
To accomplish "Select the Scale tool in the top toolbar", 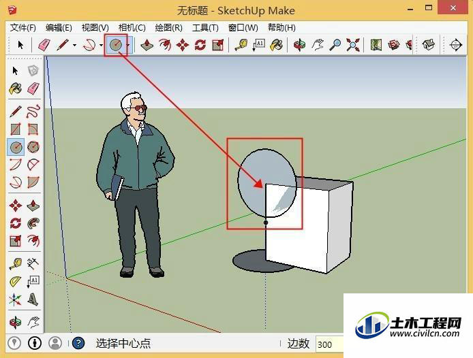I will [x=218, y=45].
